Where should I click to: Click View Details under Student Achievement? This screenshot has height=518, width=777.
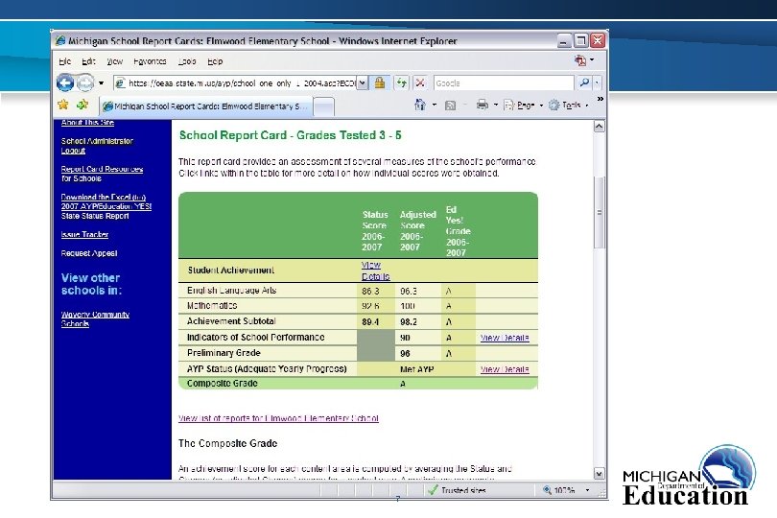(376, 271)
